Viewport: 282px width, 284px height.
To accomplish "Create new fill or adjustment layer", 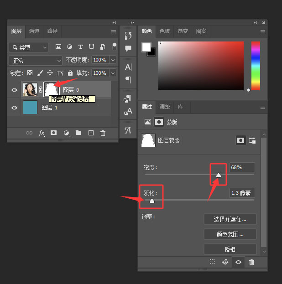I will pyautogui.click(x=66, y=133).
